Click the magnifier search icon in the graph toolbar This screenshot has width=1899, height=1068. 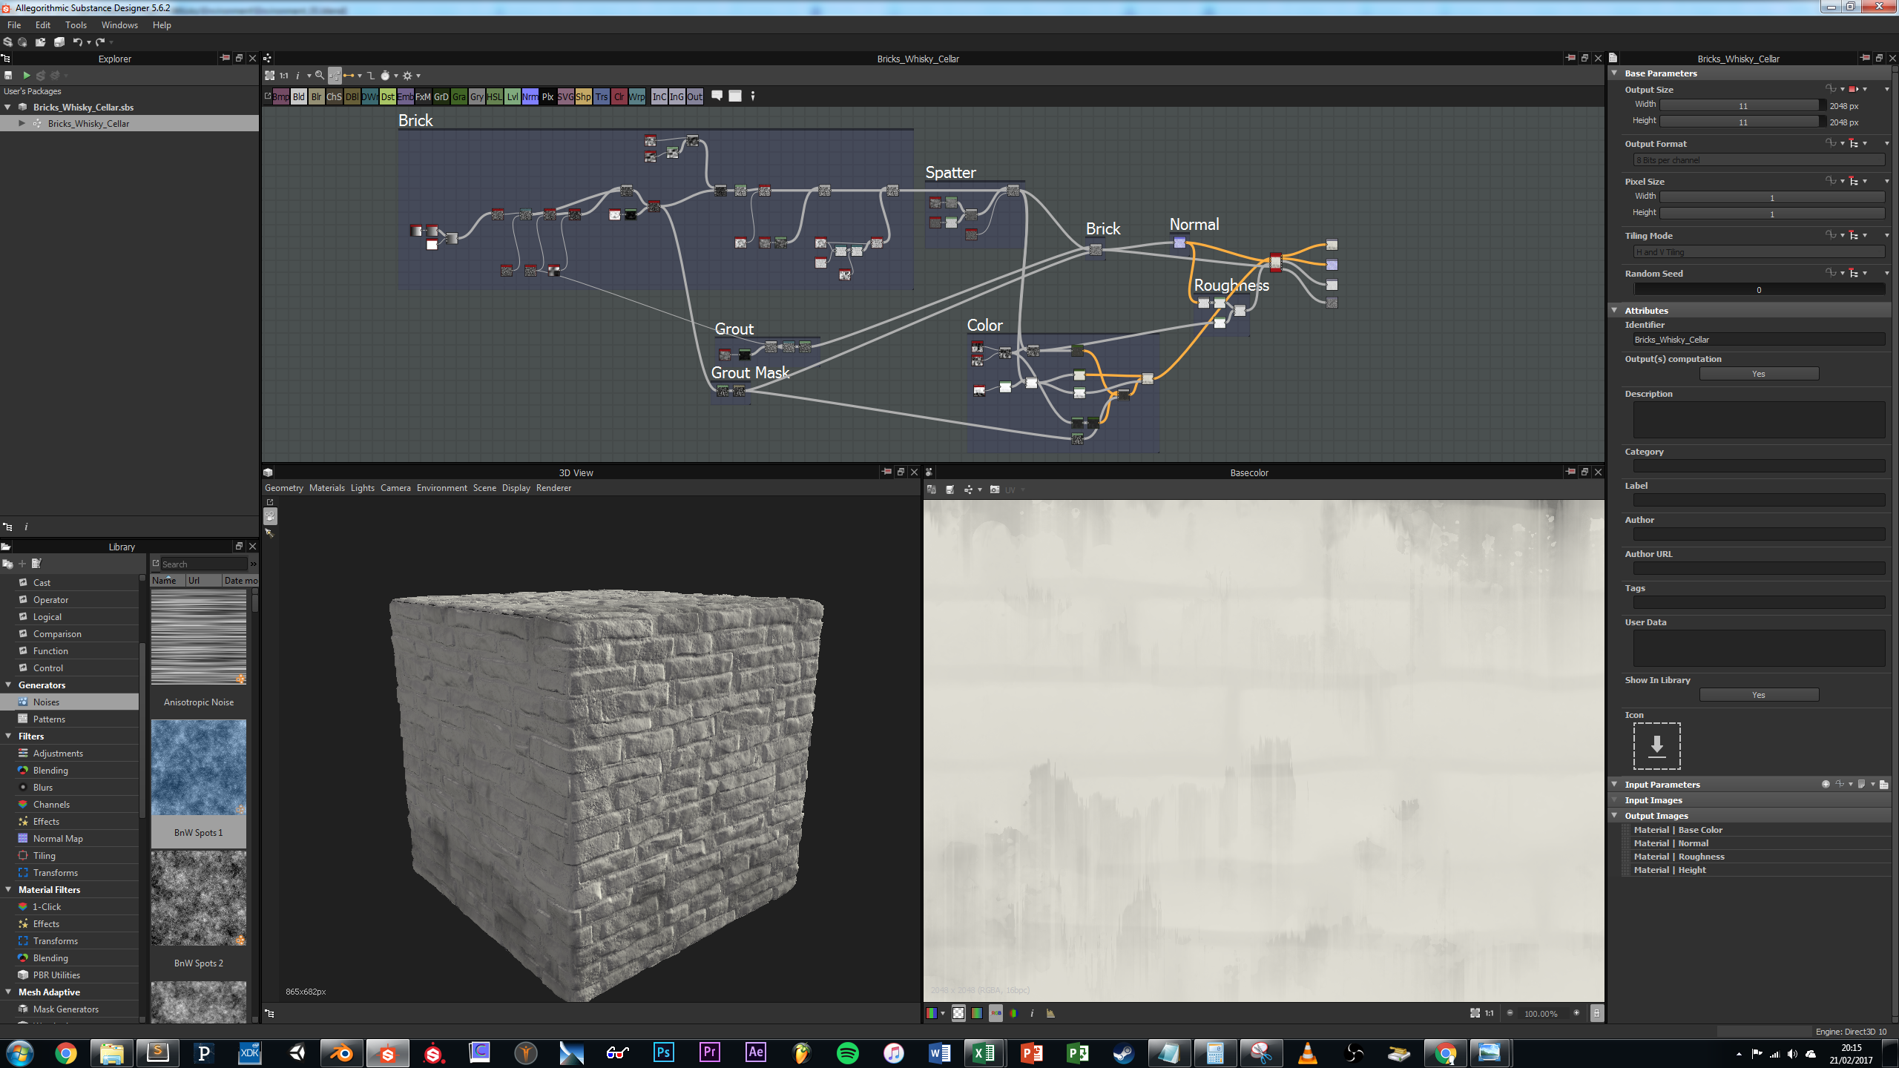coord(320,76)
